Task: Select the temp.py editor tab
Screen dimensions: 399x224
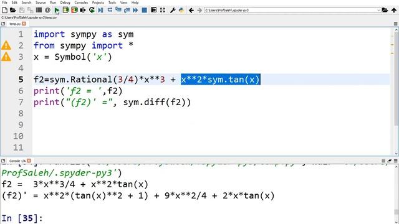Action: click(15, 24)
